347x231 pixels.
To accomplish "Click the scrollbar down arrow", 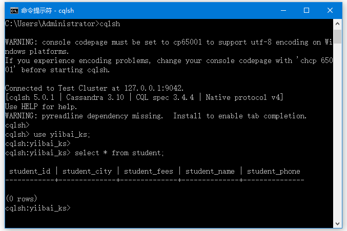I will [338, 223].
